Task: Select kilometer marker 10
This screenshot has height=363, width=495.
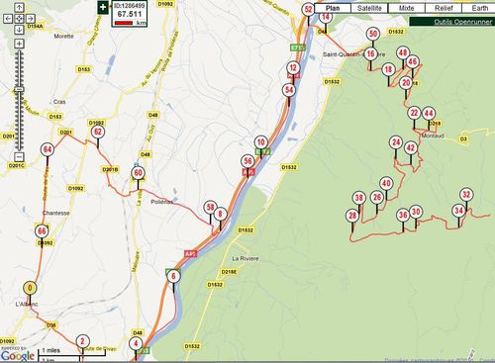Action: (x=260, y=142)
